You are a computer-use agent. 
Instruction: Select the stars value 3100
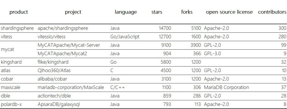tap(166, 79)
